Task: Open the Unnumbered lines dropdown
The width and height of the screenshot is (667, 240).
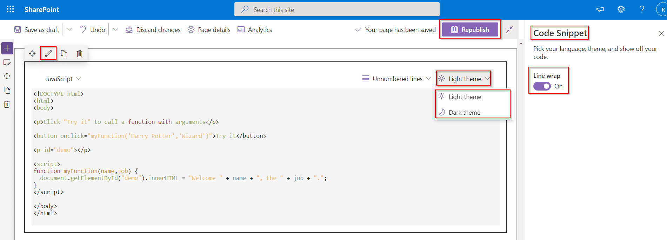Action: tap(396, 79)
